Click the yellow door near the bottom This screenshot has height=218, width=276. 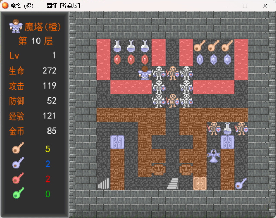coord(200,184)
